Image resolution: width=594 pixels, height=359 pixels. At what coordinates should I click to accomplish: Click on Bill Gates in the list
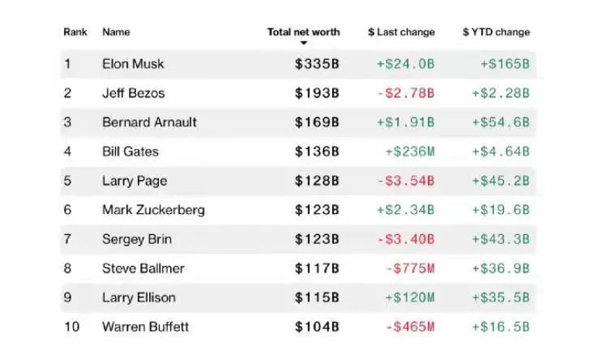click(130, 152)
